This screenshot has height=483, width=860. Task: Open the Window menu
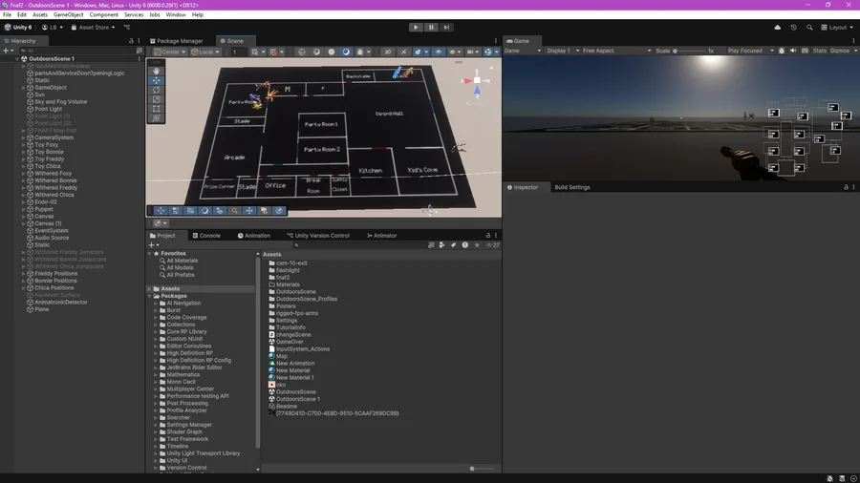click(x=176, y=14)
